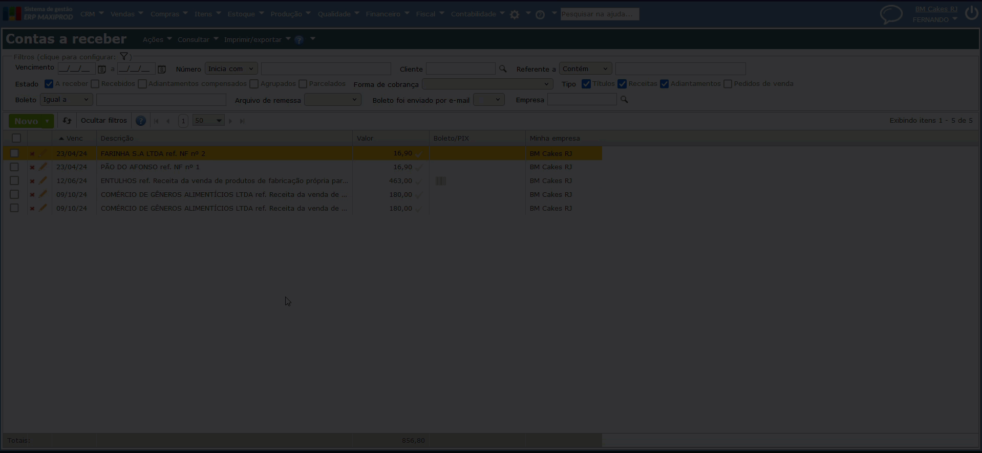Go to the last page of results
Viewport: 982px width, 453px height.
(x=242, y=121)
